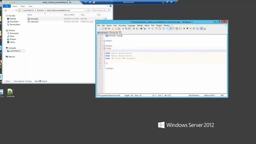The image size is (256, 144).
Task: Click the Print icon in Notepad++ toolbar
Action: point(119,28)
